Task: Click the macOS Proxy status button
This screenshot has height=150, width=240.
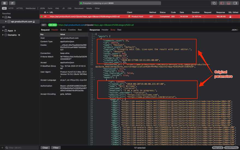Action: tap(231, 148)
